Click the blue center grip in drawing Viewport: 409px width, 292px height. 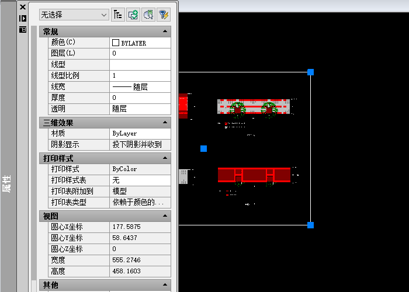coord(203,148)
